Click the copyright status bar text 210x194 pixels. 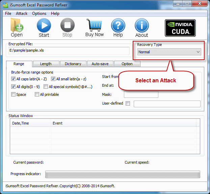point(60,186)
